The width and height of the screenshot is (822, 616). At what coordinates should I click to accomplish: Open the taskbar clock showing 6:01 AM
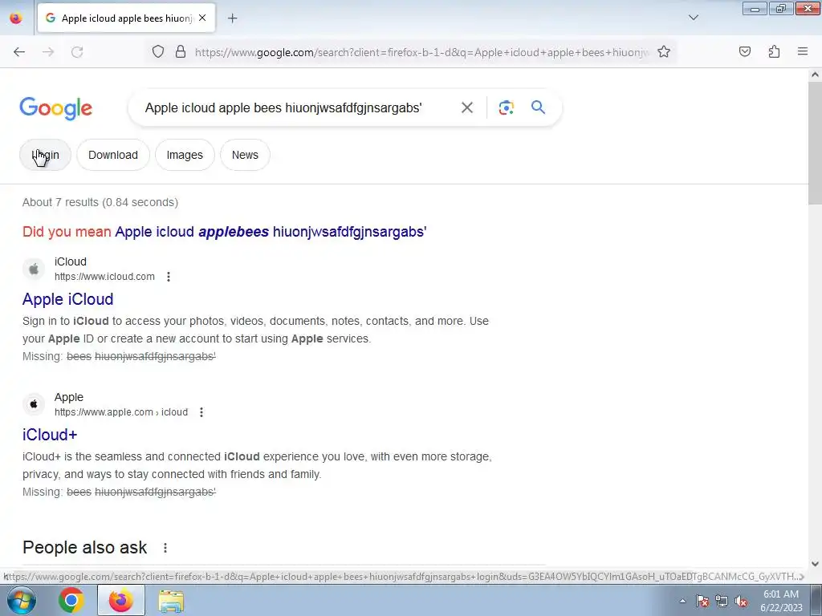(x=781, y=601)
